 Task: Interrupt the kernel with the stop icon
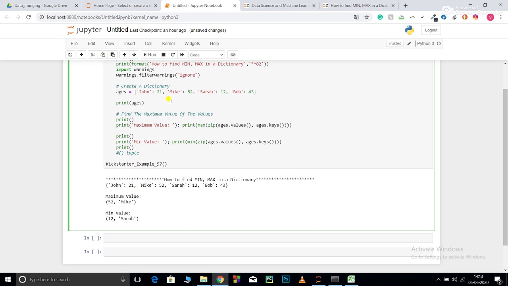[x=164, y=55]
